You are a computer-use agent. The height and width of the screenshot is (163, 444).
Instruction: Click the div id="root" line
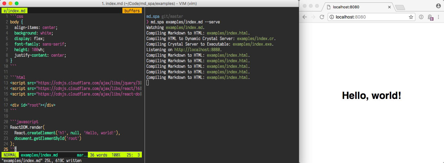pyautogui.click(x=33, y=105)
